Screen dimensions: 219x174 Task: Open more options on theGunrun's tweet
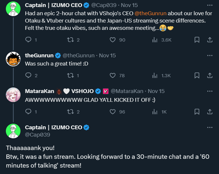(210, 55)
